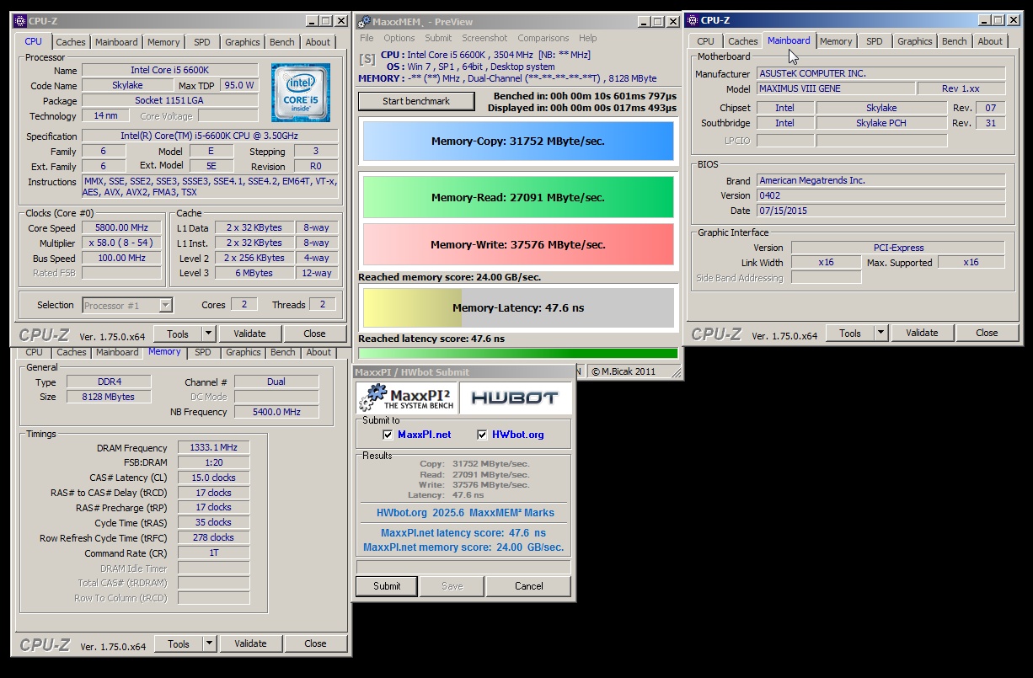This screenshot has width=1033, height=678.
Task: Switch to Mainboard tab in left CPU-Z window
Action: click(116, 42)
